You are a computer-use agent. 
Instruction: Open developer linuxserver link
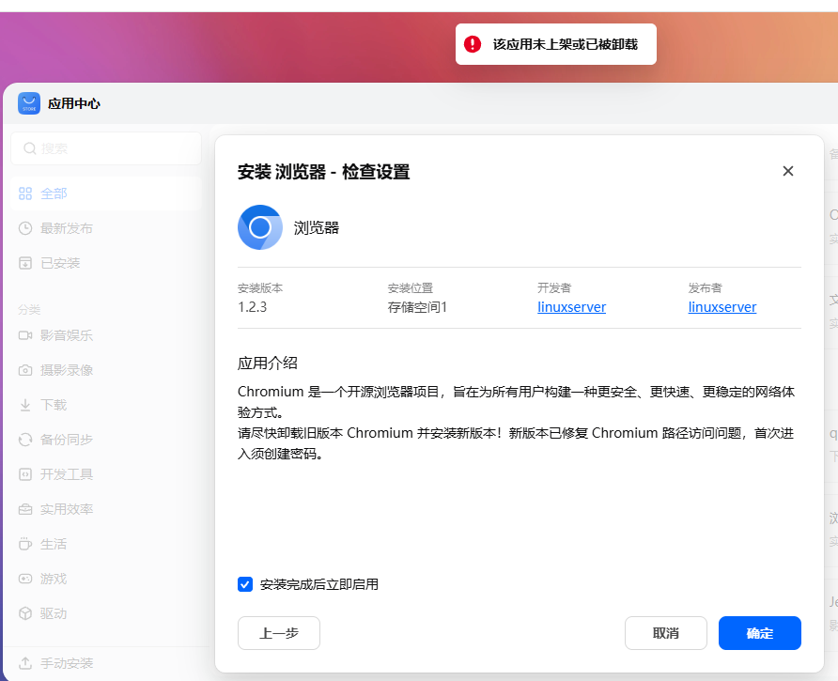[571, 307]
